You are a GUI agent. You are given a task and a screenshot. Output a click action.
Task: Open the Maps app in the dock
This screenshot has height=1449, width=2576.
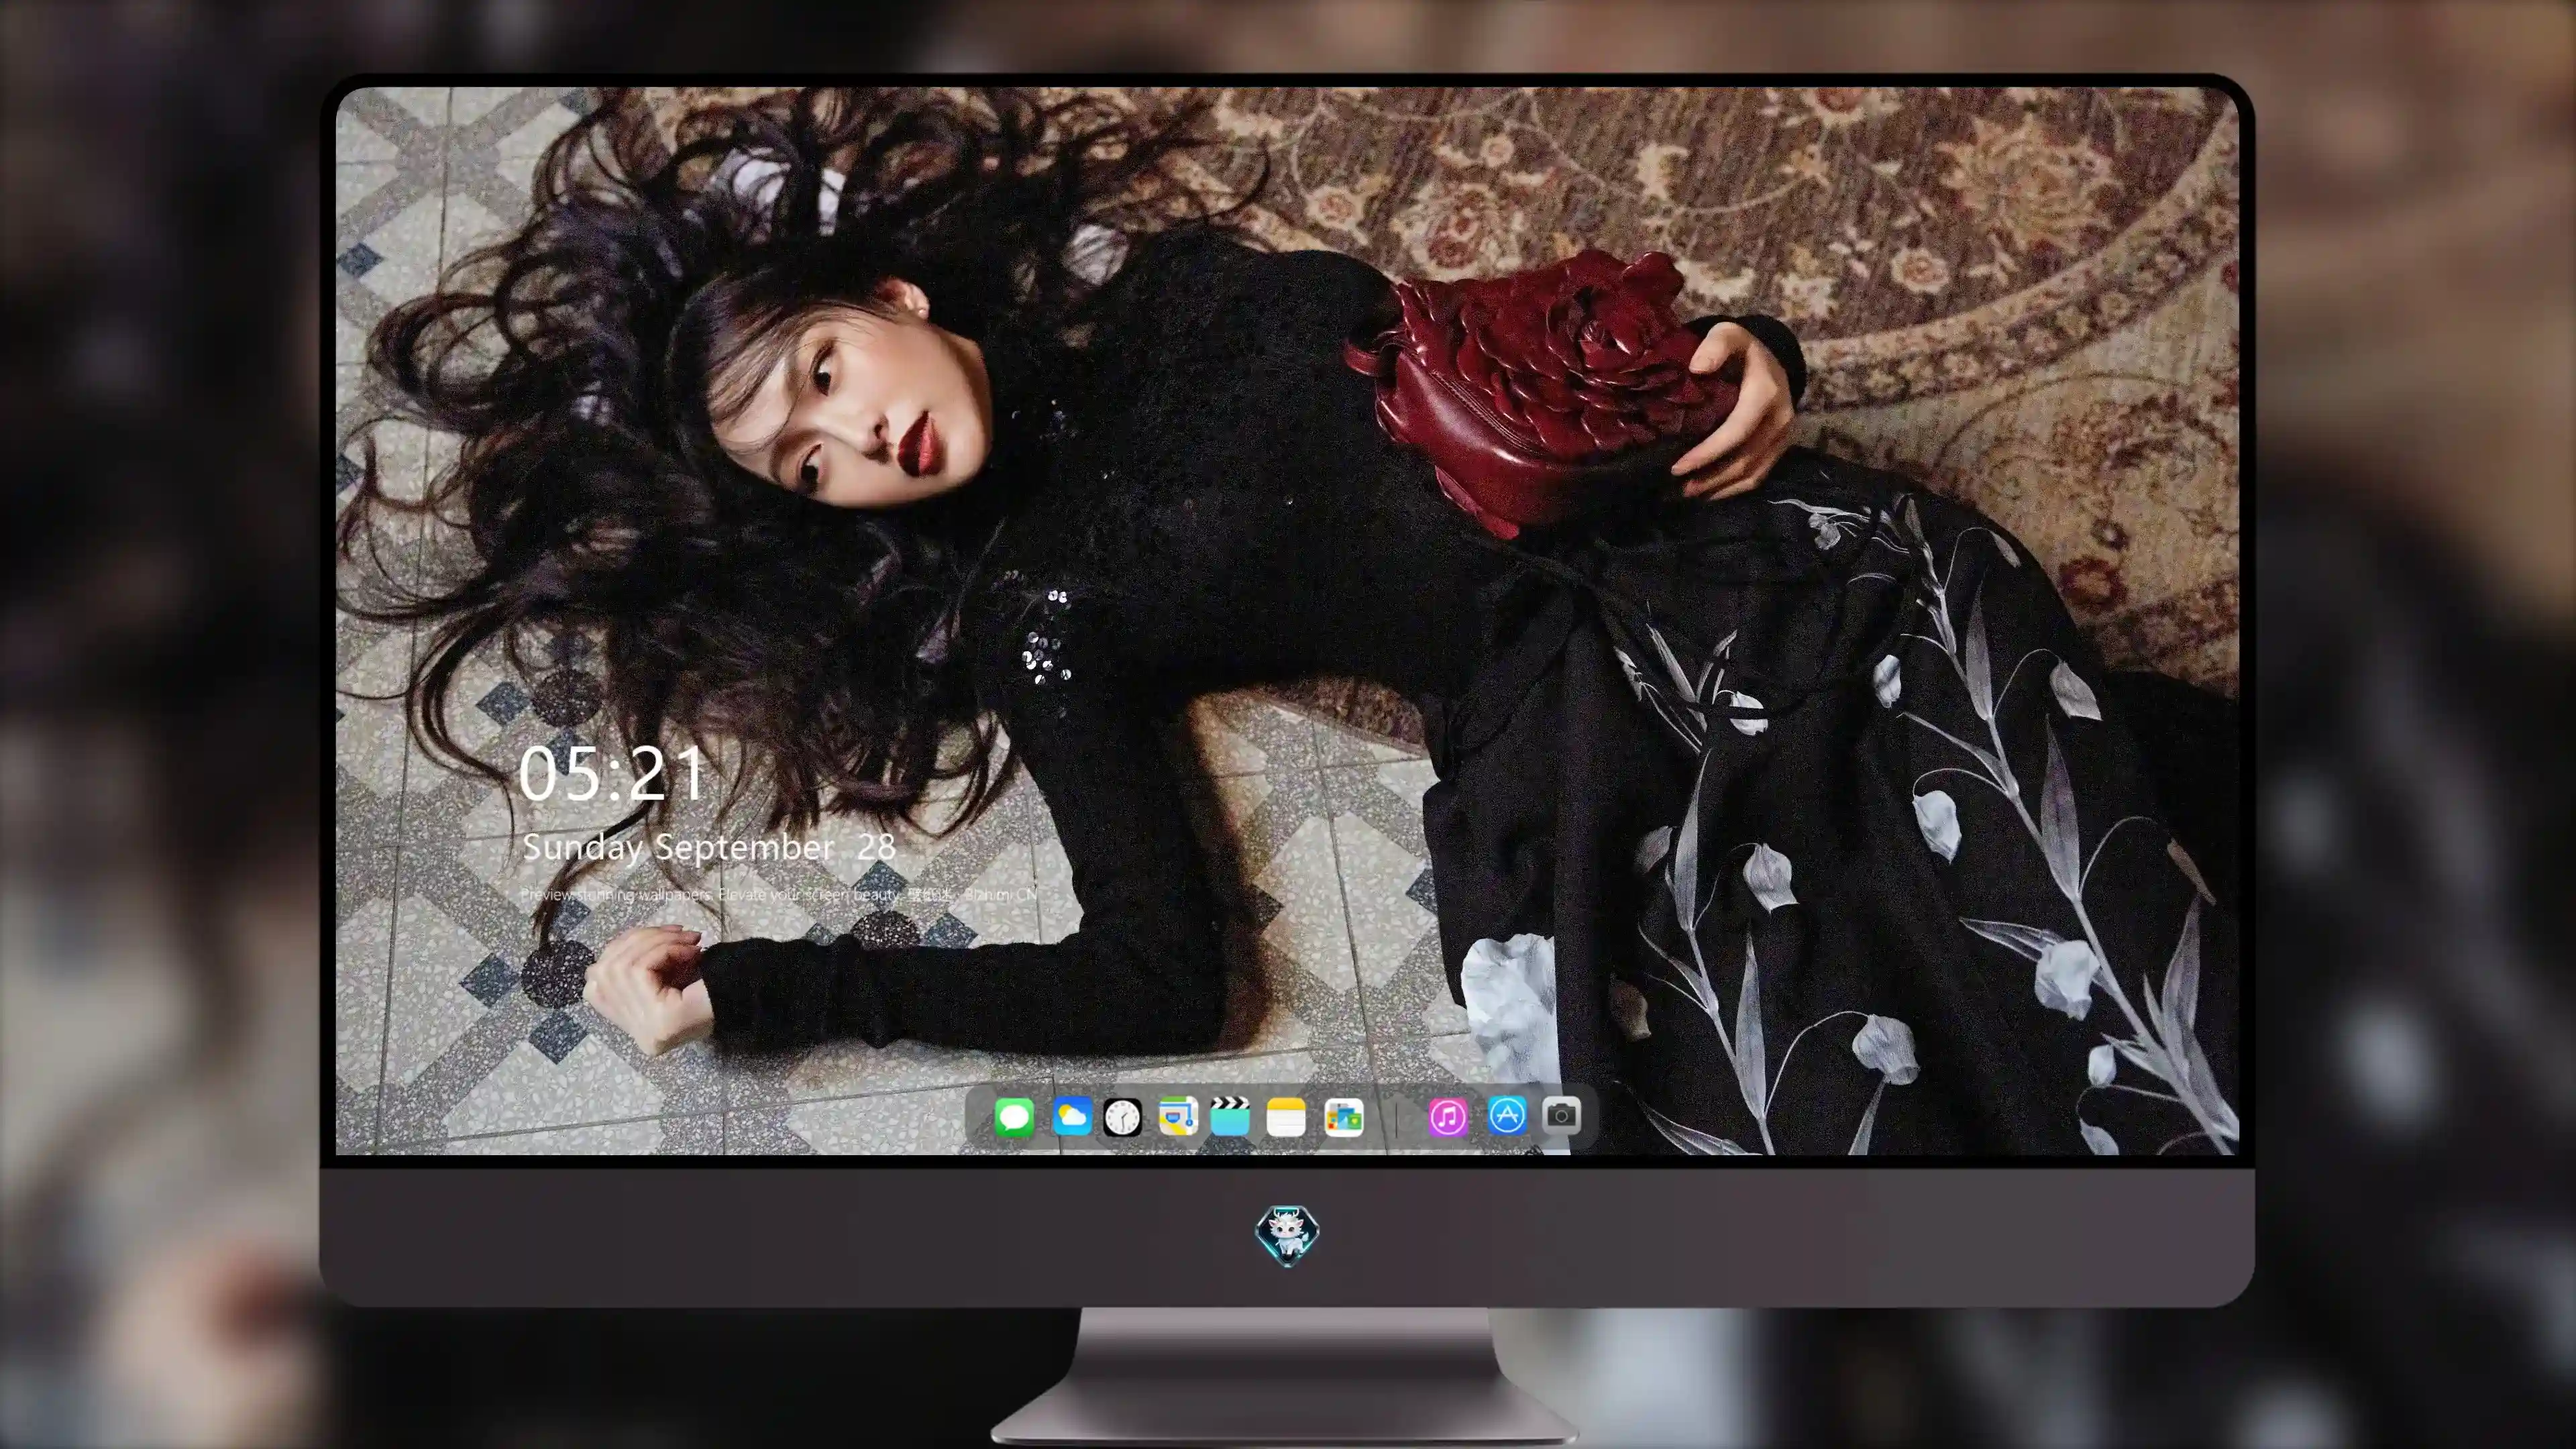pyautogui.click(x=1178, y=1117)
